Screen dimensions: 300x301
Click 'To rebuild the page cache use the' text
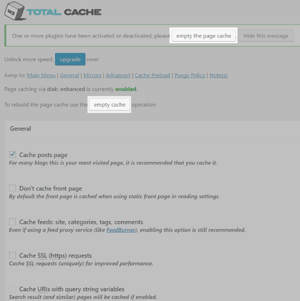(46, 104)
